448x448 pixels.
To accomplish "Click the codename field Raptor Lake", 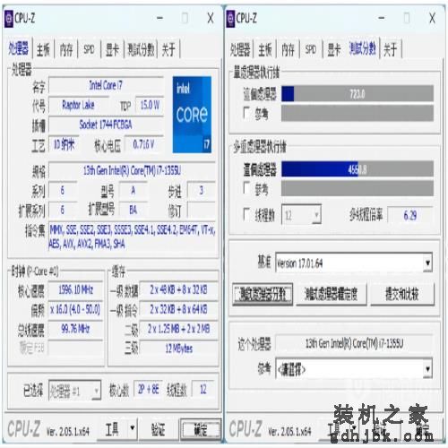I will click(x=78, y=105).
